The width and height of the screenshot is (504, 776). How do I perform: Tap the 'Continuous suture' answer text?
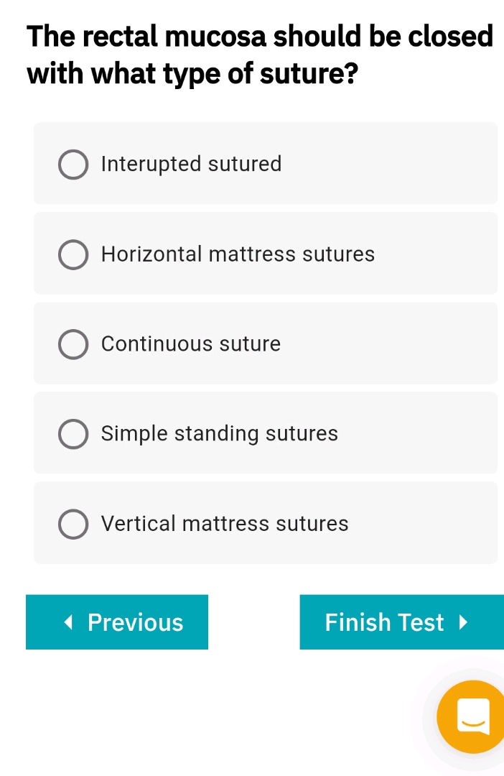(x=191, y=344)
